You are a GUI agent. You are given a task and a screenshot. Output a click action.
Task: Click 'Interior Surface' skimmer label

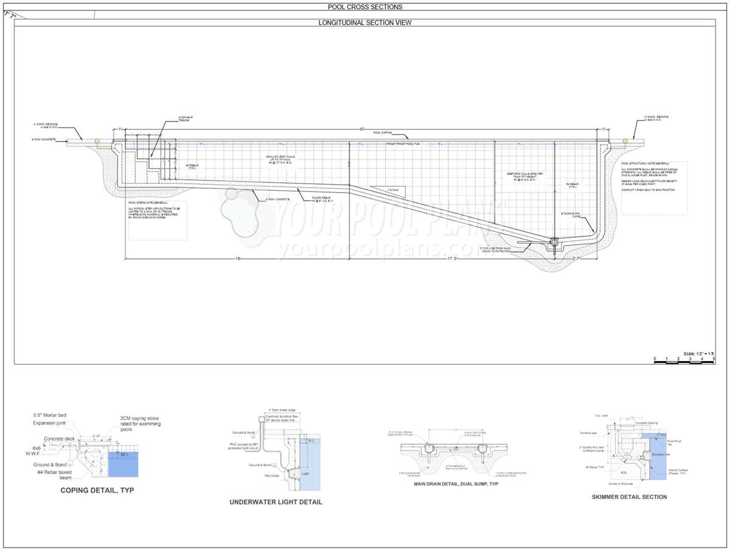click(x=678, y=472)
